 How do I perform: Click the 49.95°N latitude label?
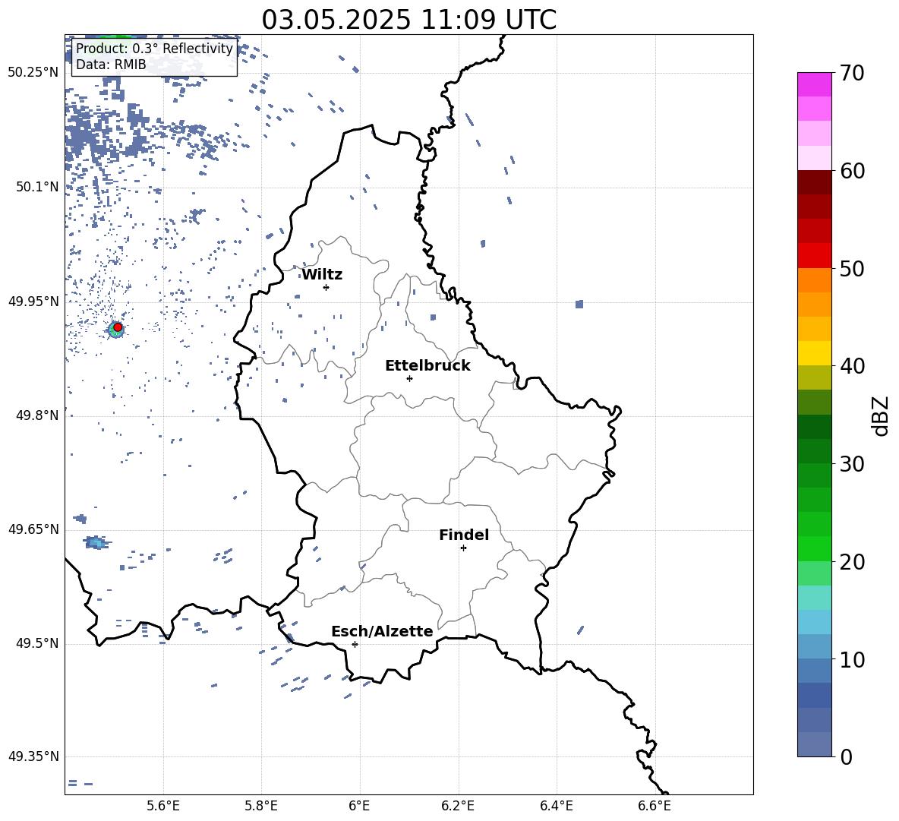point(33,302)
